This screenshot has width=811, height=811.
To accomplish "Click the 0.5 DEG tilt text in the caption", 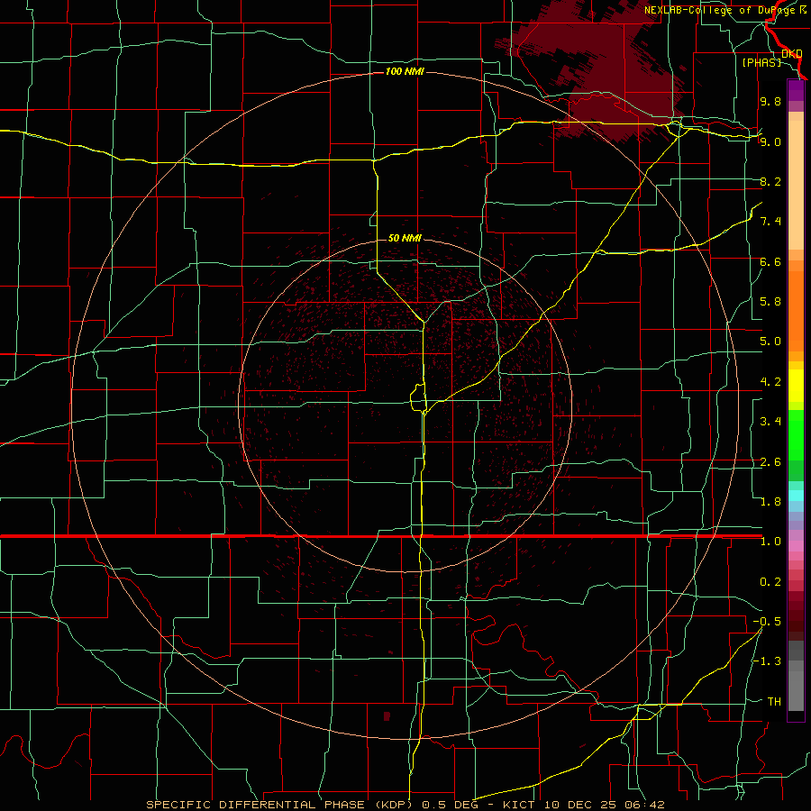I will pyautogui.click(x=453, y=805).
